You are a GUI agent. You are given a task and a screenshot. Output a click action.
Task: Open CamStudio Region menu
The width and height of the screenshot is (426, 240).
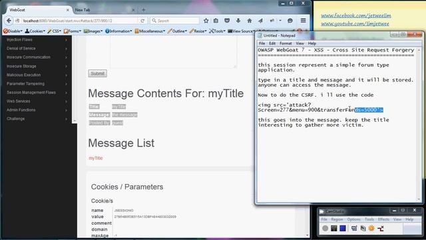[337, 219]
